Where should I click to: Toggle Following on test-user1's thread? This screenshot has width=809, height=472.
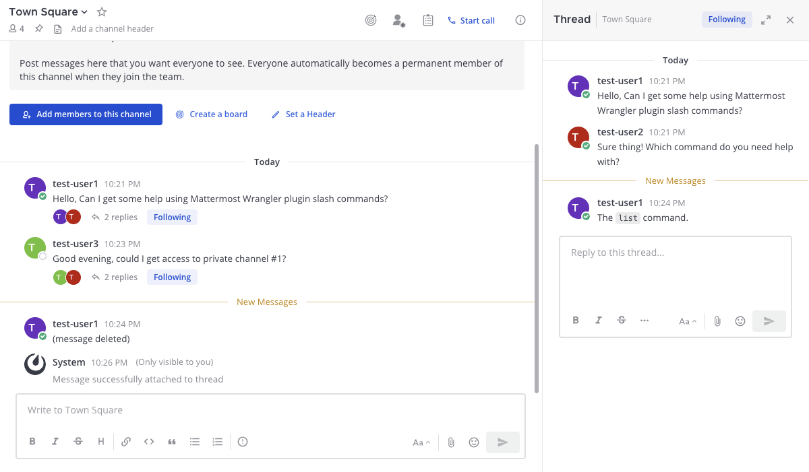coord(172,217)
